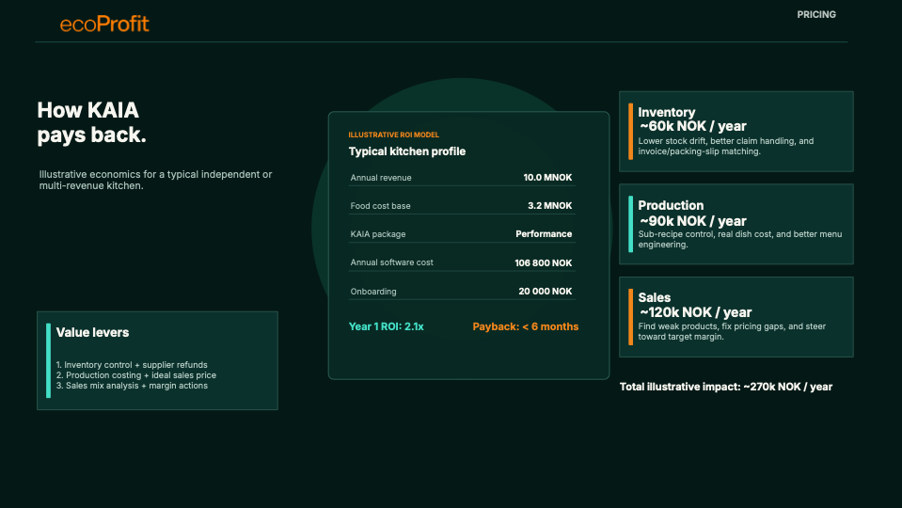Click the 'Illustrative economics for a typical' subtitle text

155,180
